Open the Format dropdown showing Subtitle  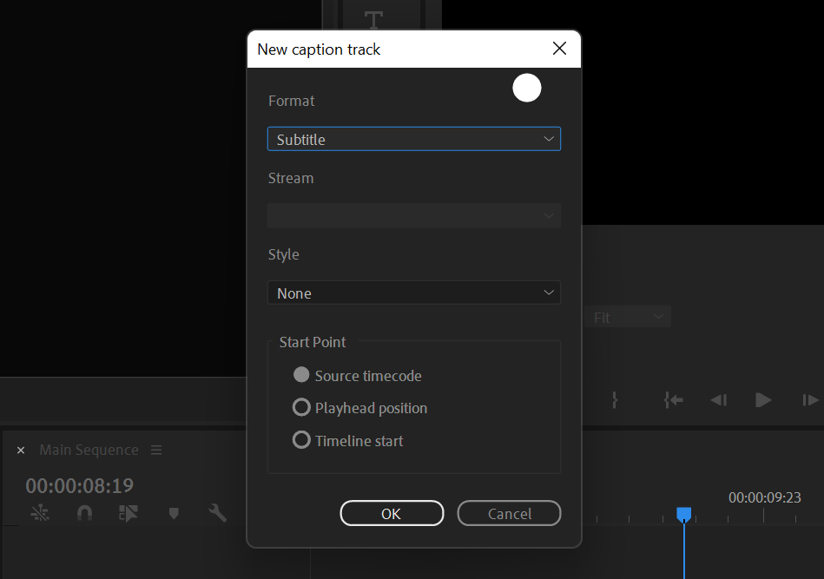pos(414,139)
